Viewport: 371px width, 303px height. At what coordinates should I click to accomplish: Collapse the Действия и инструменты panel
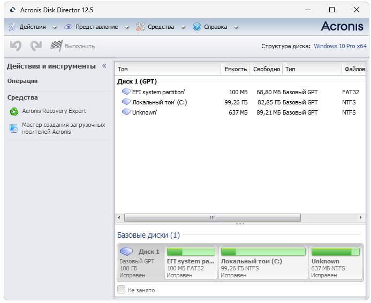point(104,66)
